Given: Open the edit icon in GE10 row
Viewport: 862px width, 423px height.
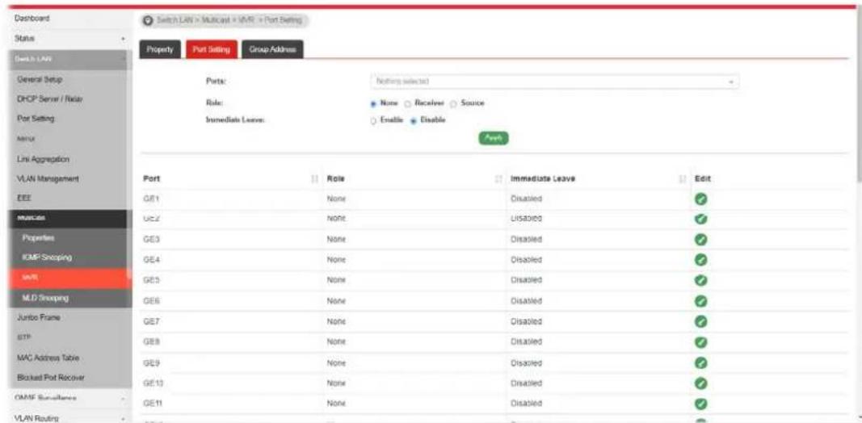Looking at the screenshot, I should pyautogui.click(x=700, y=383).
